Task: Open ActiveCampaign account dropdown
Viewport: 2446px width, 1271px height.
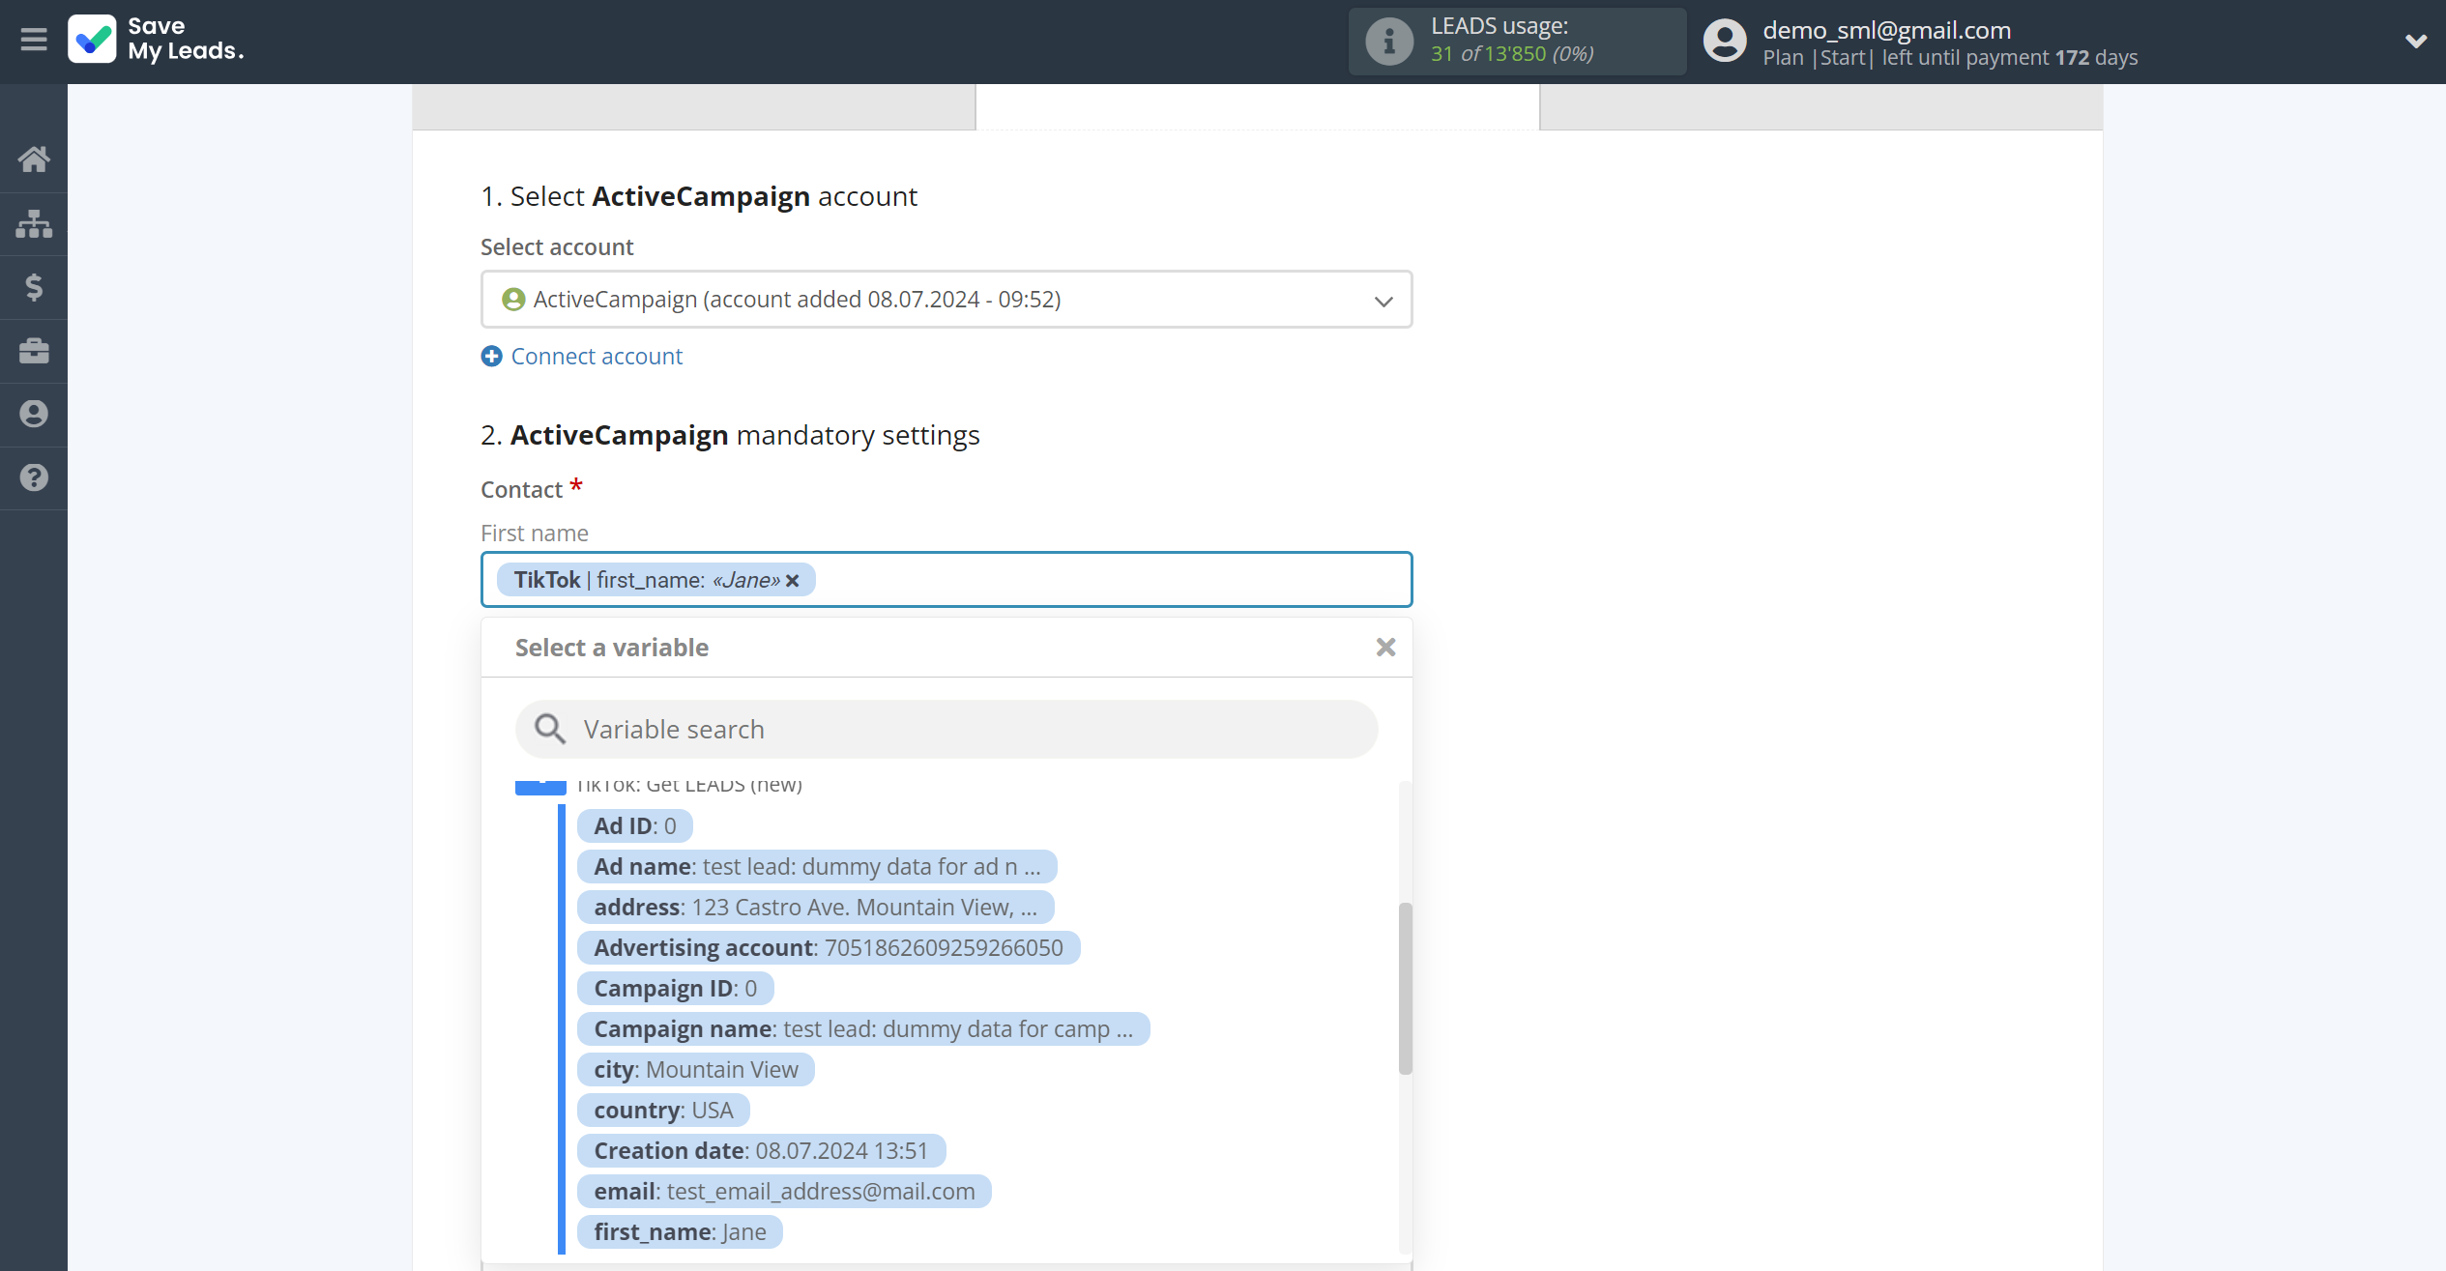Action: click(x=946, y=300)
